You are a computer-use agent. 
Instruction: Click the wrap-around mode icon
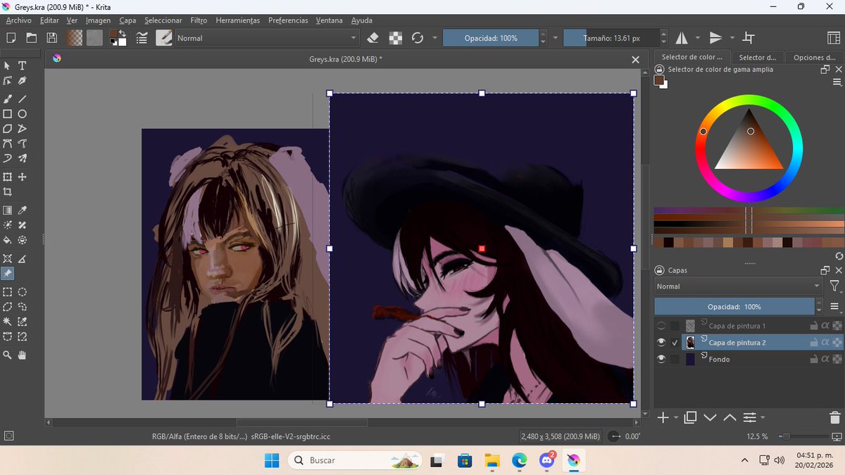click(x=749, y=38)
